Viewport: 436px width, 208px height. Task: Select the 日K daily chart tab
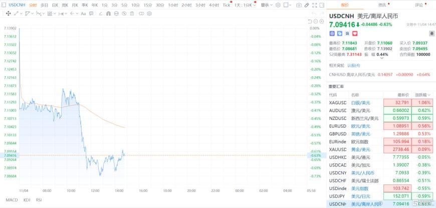point(55,5)
